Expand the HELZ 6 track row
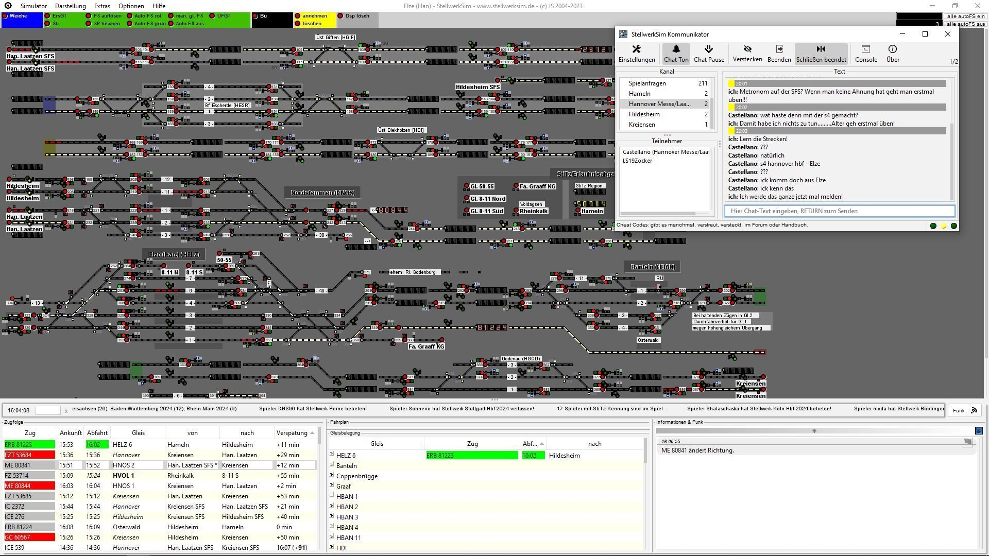 332,455
